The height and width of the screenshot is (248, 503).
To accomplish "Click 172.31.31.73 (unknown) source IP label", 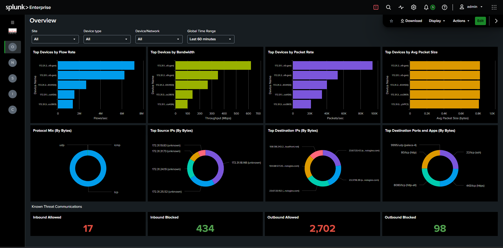I will [x=166, y=151].
